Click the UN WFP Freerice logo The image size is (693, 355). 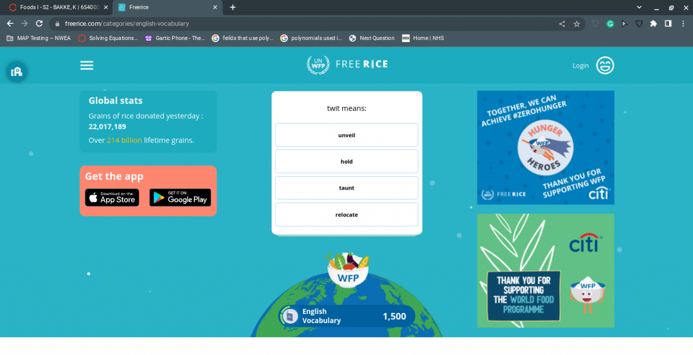[x=347, y=64]
